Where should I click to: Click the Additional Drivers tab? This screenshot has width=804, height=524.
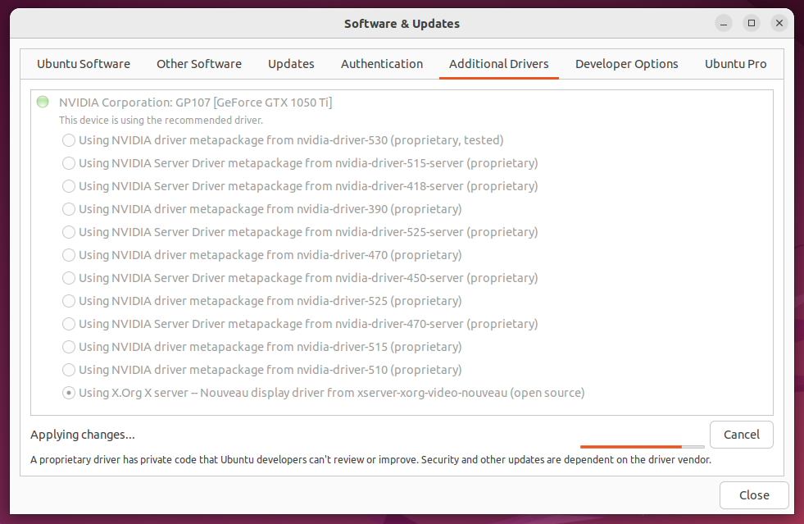pyautogui.click(x=498, y=64)
